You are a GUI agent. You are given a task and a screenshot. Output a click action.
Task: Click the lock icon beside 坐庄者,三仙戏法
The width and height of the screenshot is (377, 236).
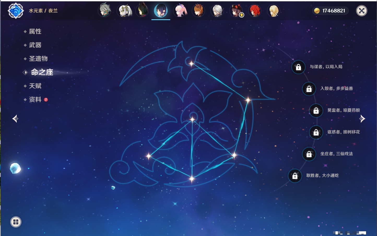tap(309, 154)
